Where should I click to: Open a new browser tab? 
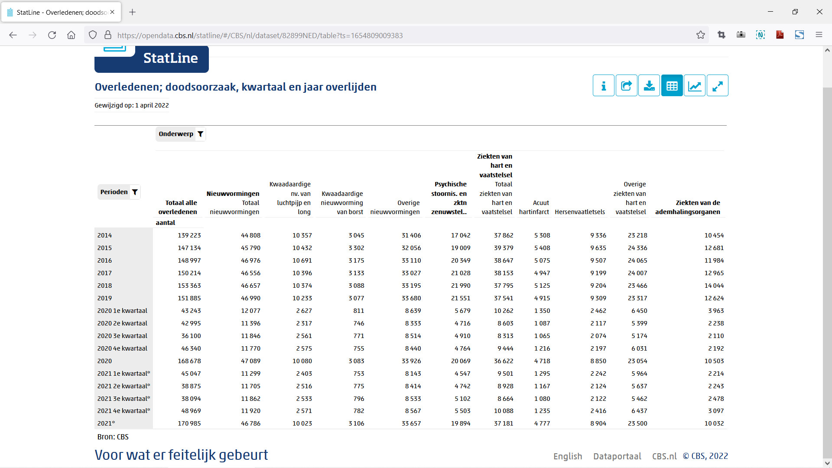[133, 12]
